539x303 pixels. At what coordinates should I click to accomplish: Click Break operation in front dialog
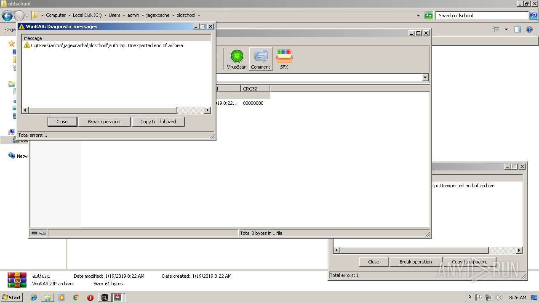point(104,122)
